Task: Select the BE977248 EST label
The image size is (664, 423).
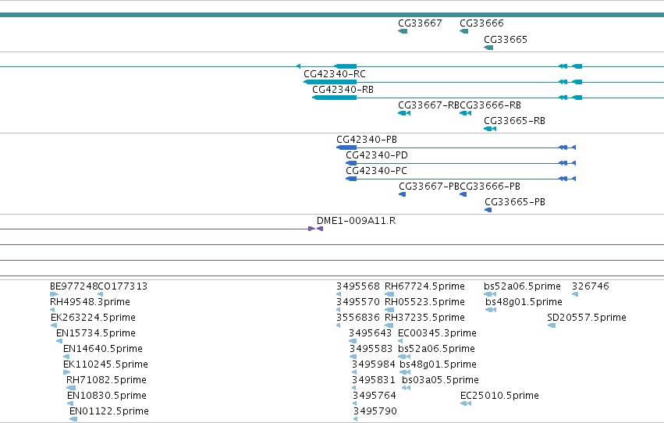Action: (x=73, y=286)
